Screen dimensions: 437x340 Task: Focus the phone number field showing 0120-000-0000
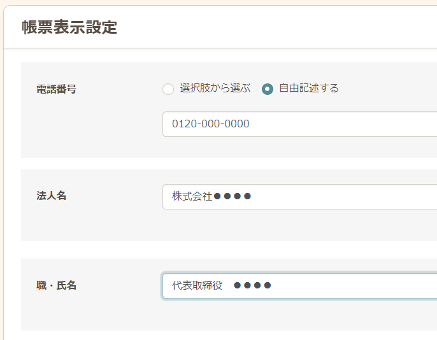coord(299,124)
